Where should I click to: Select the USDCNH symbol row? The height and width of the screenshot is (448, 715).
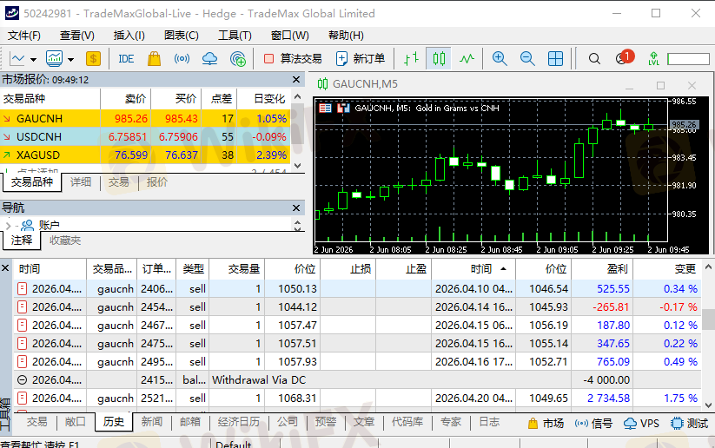click(x=145, y=136)
